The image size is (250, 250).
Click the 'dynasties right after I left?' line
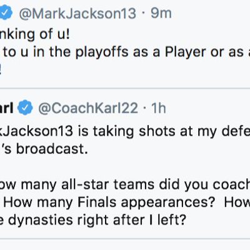tap(97, 221)
